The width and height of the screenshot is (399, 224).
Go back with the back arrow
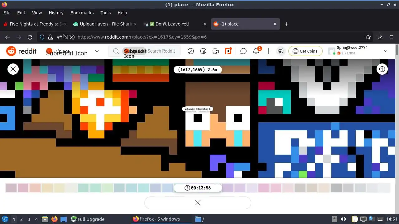click(x=7, y=37)
